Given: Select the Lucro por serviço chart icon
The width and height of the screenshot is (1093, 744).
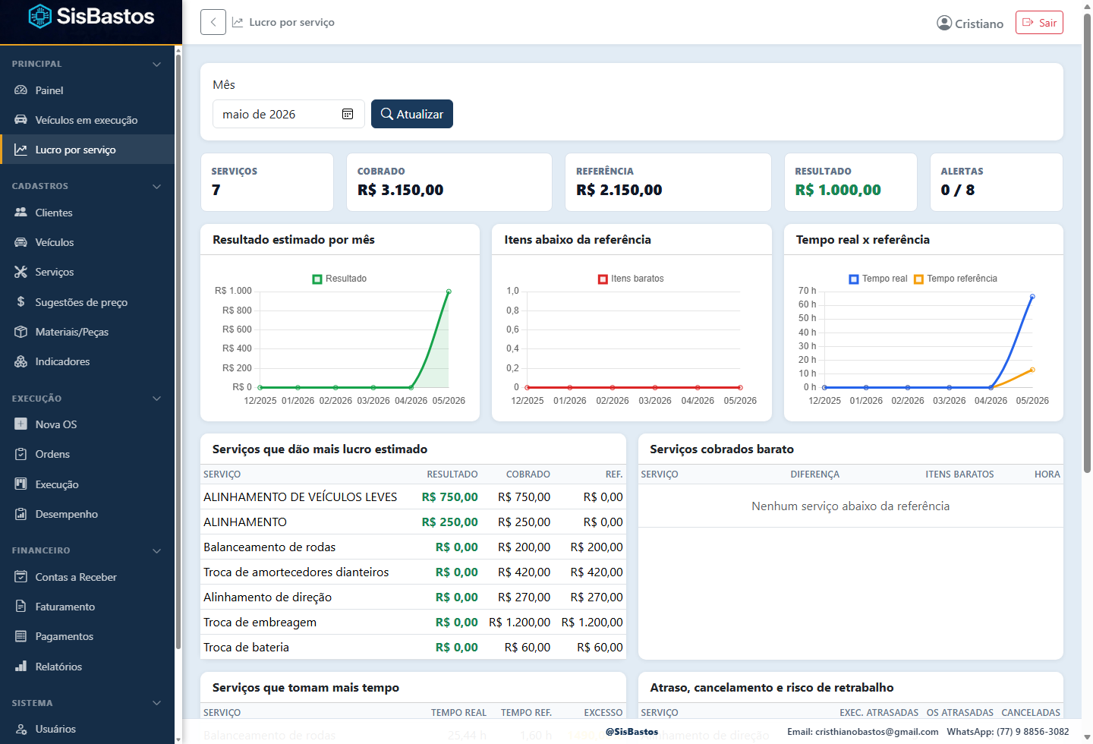Looking at the screenshot, I should 21,150.
